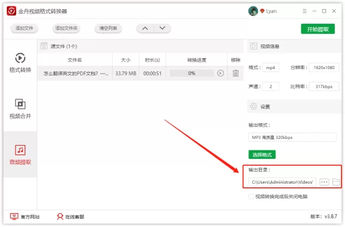Click the mp4 format field

[x=271, y=67]
